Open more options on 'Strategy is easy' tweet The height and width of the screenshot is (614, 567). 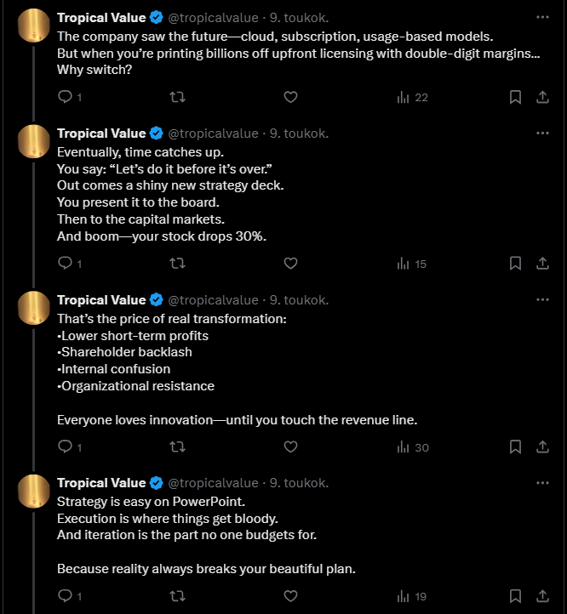tap(542, 483)
